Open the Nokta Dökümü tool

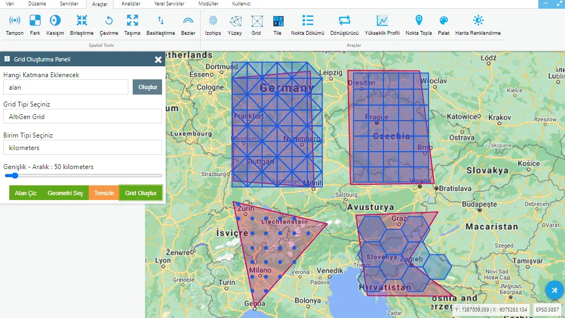tap(308, 25)
